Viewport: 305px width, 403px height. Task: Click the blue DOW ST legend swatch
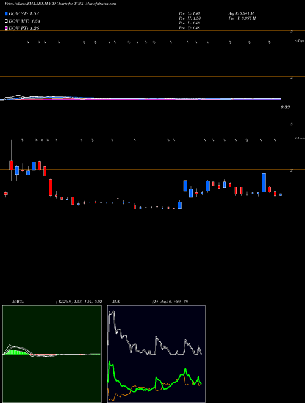7,13
